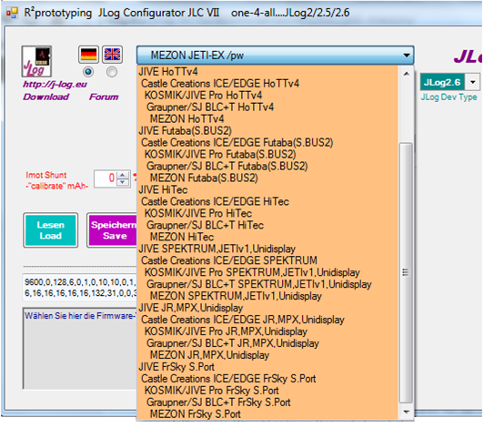
Task: Select JIVE Futaba(S.BUS2) entry
Action: tap(267, 131)
